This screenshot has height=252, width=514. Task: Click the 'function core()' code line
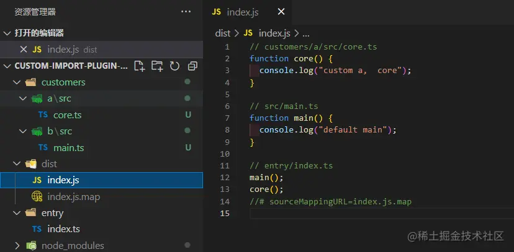tap(291, 59)
